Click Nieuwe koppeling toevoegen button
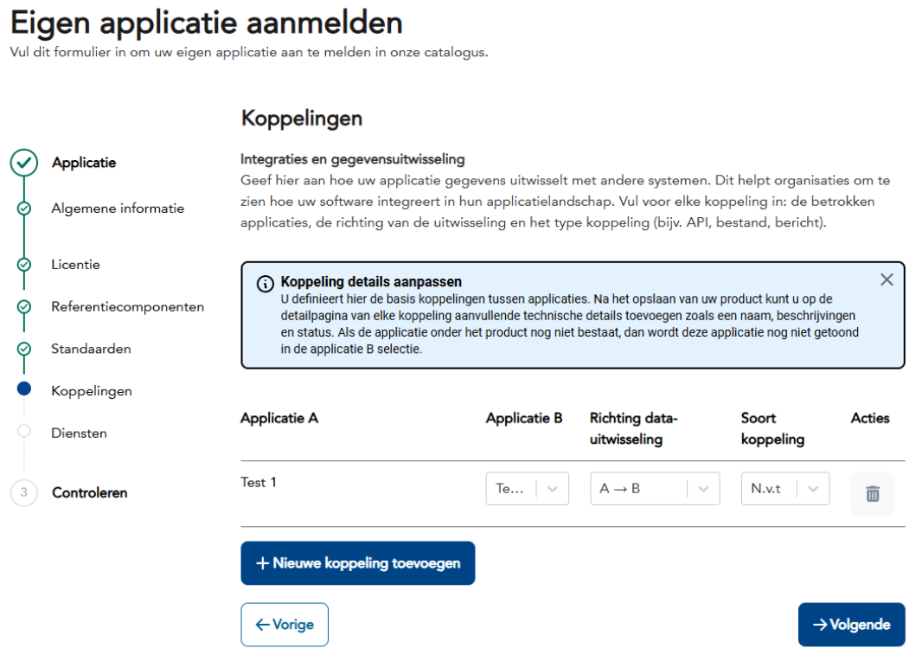The height and width of the screenshot is (655, 922). (x=358, y=563)
